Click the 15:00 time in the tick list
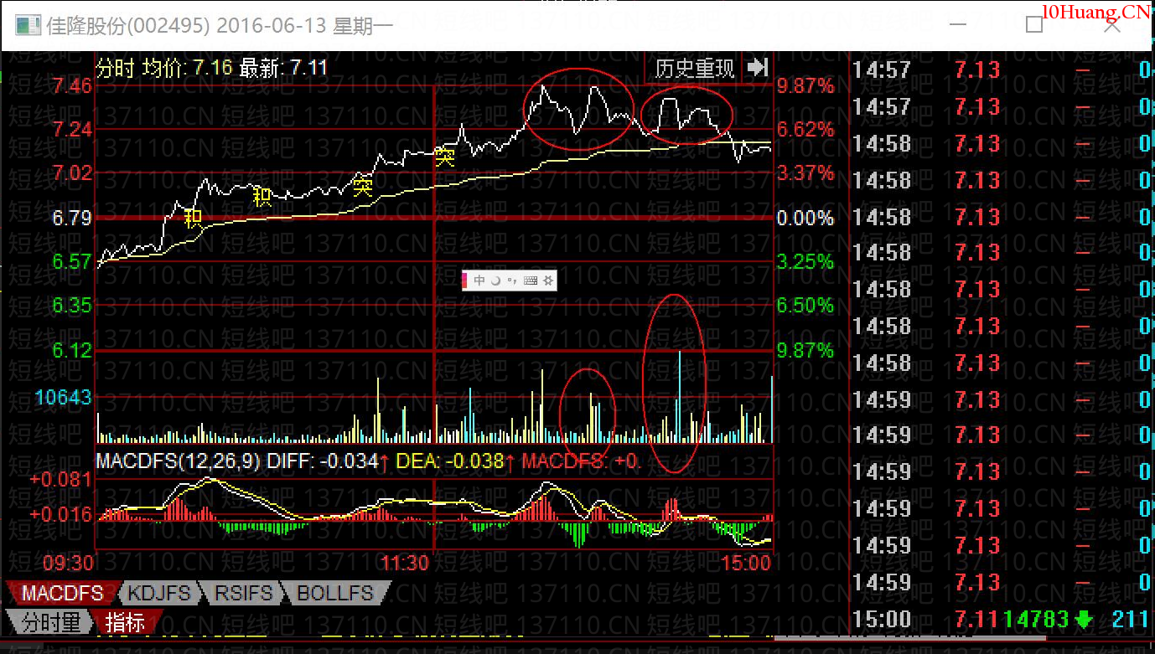Screen dimensions: 1155x654 point(882,620)
